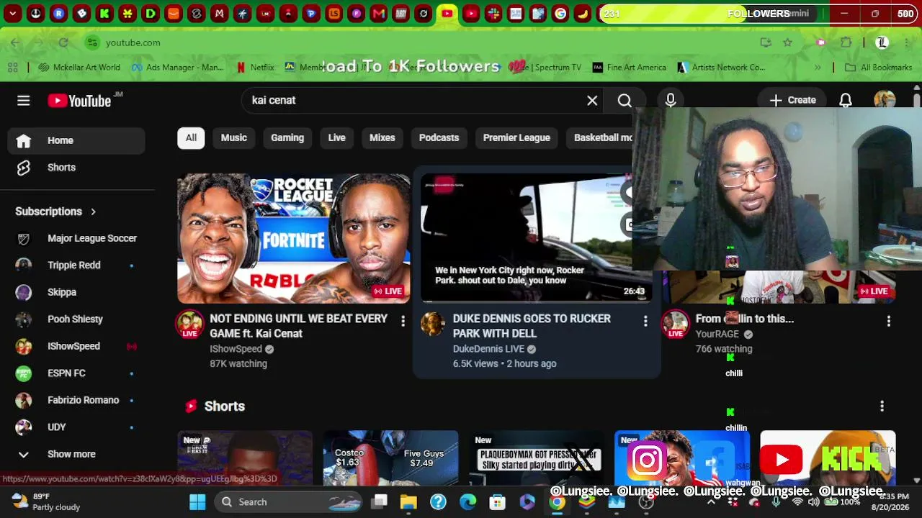Open the Chrome apps grid shortcut
The image size is (922, 518).
[13, 68]
